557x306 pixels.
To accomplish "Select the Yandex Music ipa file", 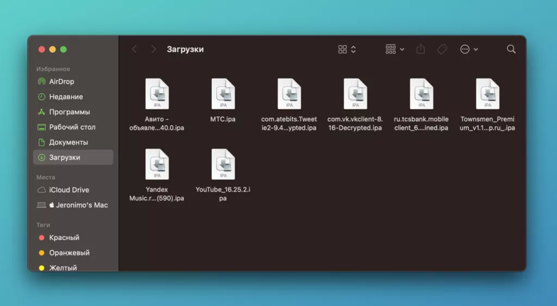I will [x=157, y=164].
